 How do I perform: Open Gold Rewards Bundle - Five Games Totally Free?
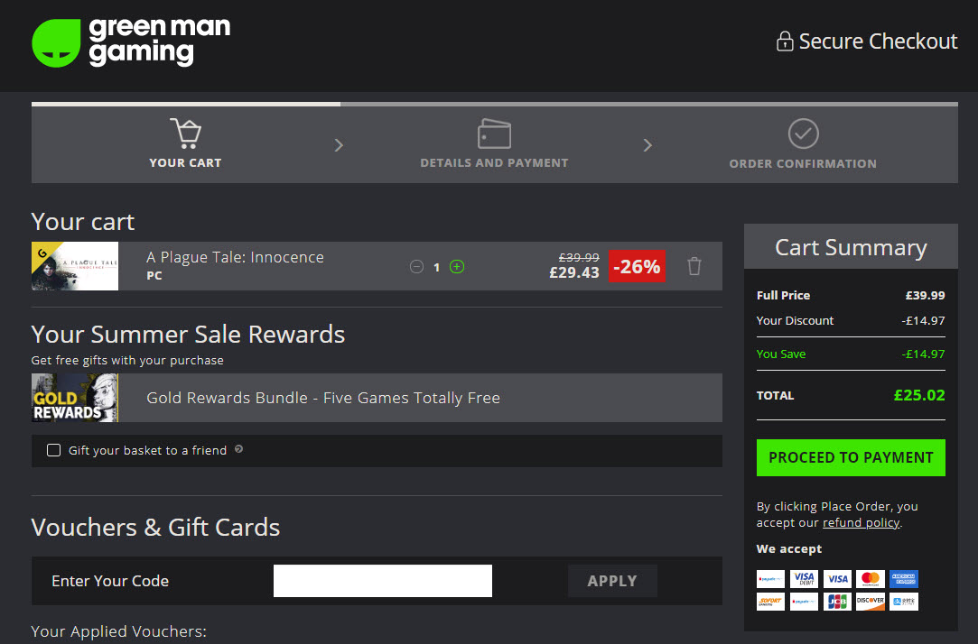pos(323,398)
